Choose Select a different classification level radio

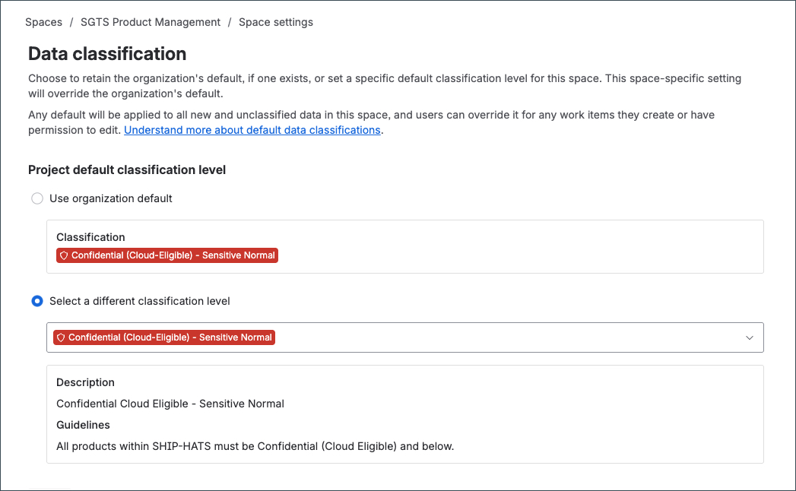tap(37, 301)
